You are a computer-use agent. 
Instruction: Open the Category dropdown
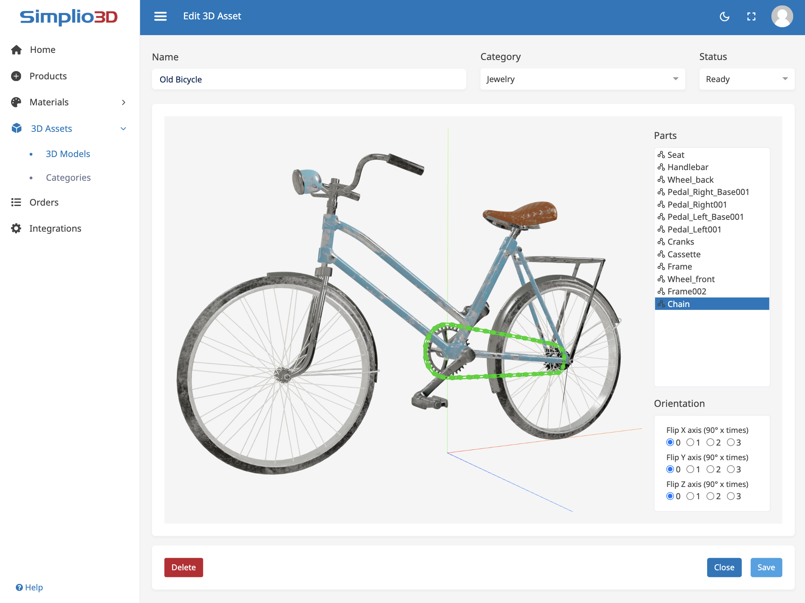point(582,79)
